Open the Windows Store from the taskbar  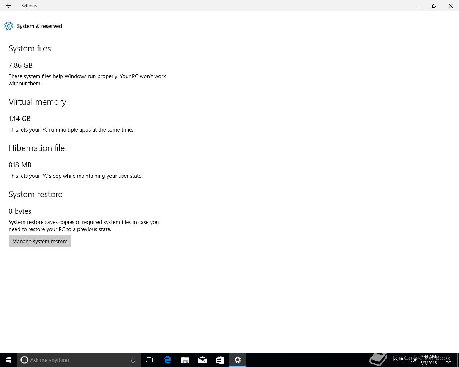tap(220, 360)
